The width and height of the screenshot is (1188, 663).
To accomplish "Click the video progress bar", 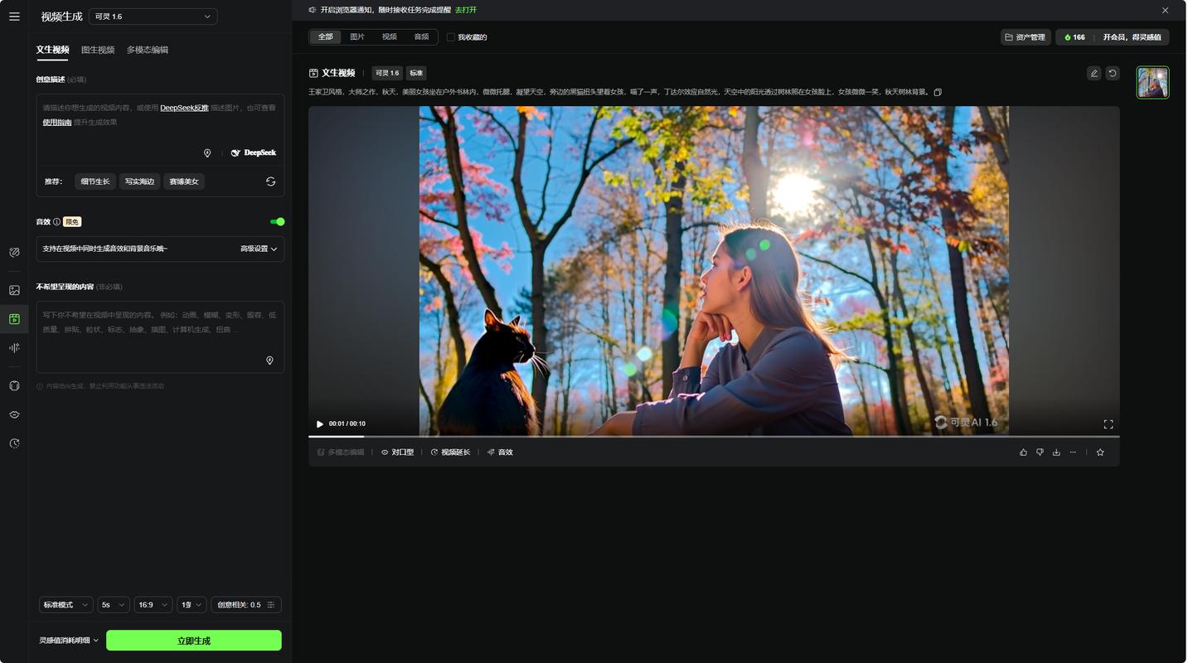I will coord(714,436).
